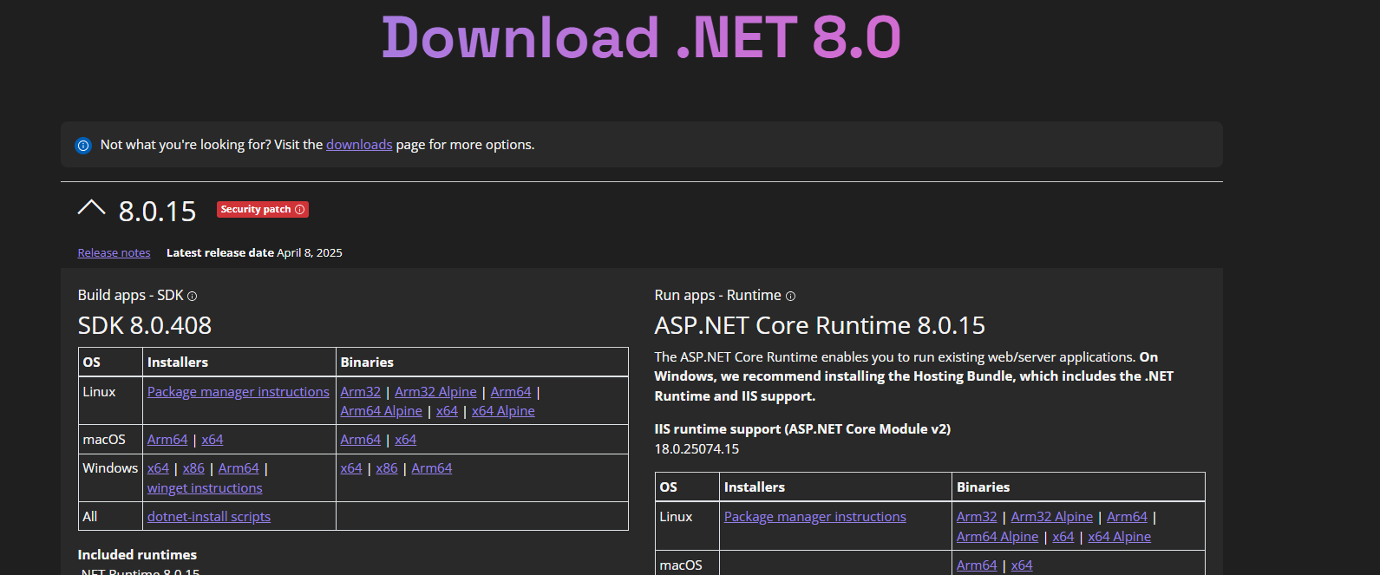Viewport: 1380px width, 575px height.
Task: Download ASP.NET Runtime Linux Arm32 Alpine binary
Action: click(1052, 517)
